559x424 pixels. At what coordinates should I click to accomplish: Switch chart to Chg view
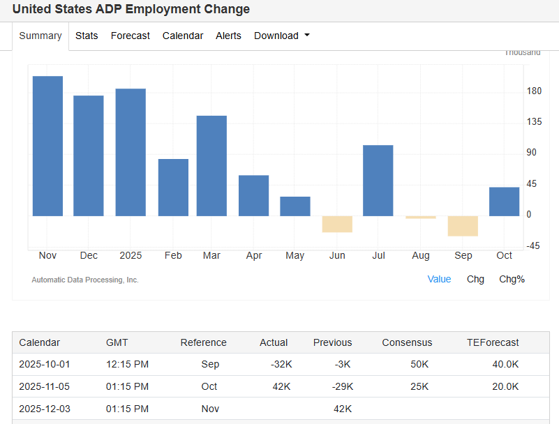475,279
